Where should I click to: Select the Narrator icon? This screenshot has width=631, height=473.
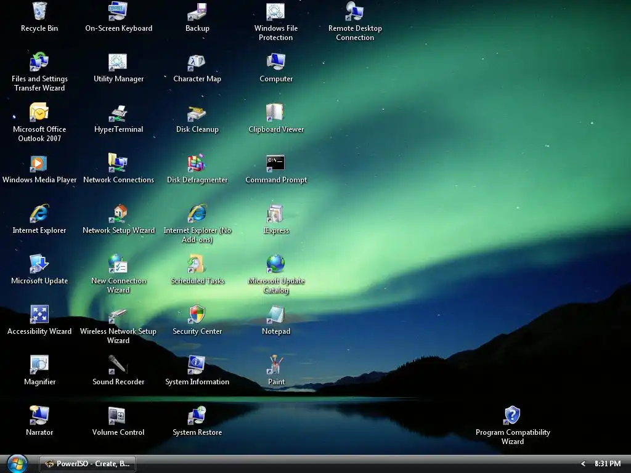point(39,415)
